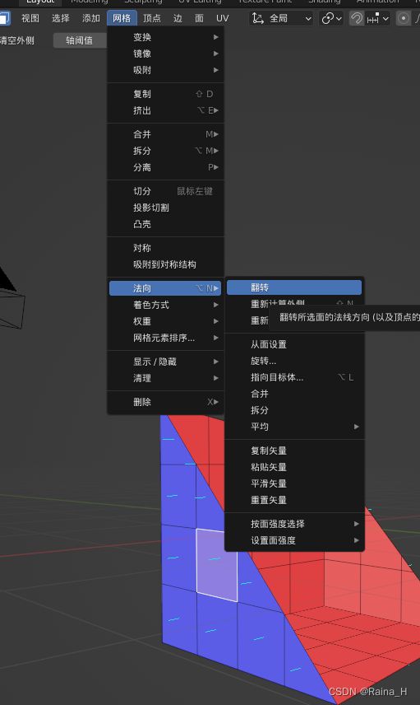
Task: Expand the 变换 submenu
Action: pos(165,37)
